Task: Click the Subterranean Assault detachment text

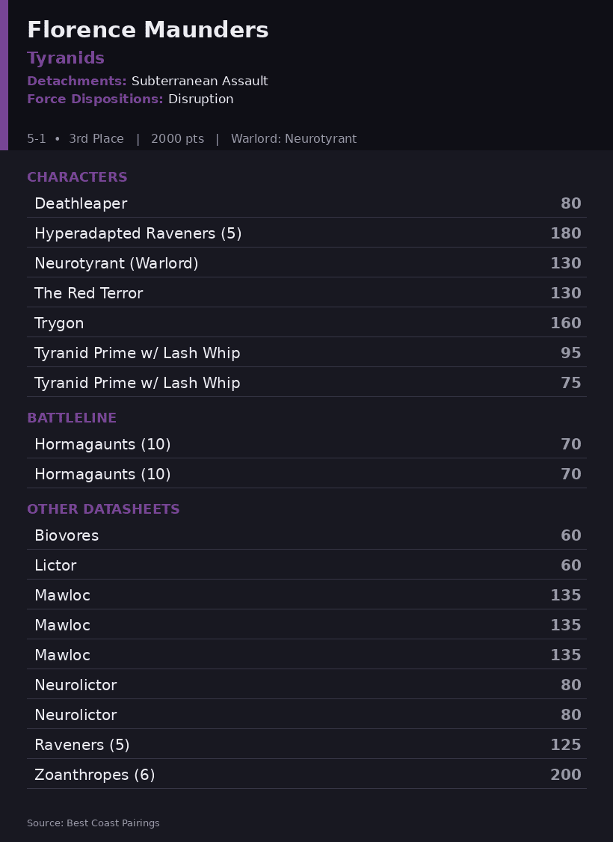Action: pyautogui.click(x=200, y=81)
